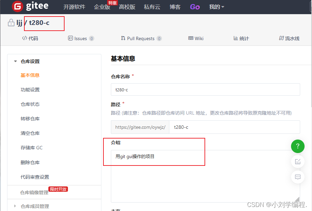Viewport: 312px width, 211px height.
Task: Click the feedback edit icon button
Action: (x=298, y=161)
